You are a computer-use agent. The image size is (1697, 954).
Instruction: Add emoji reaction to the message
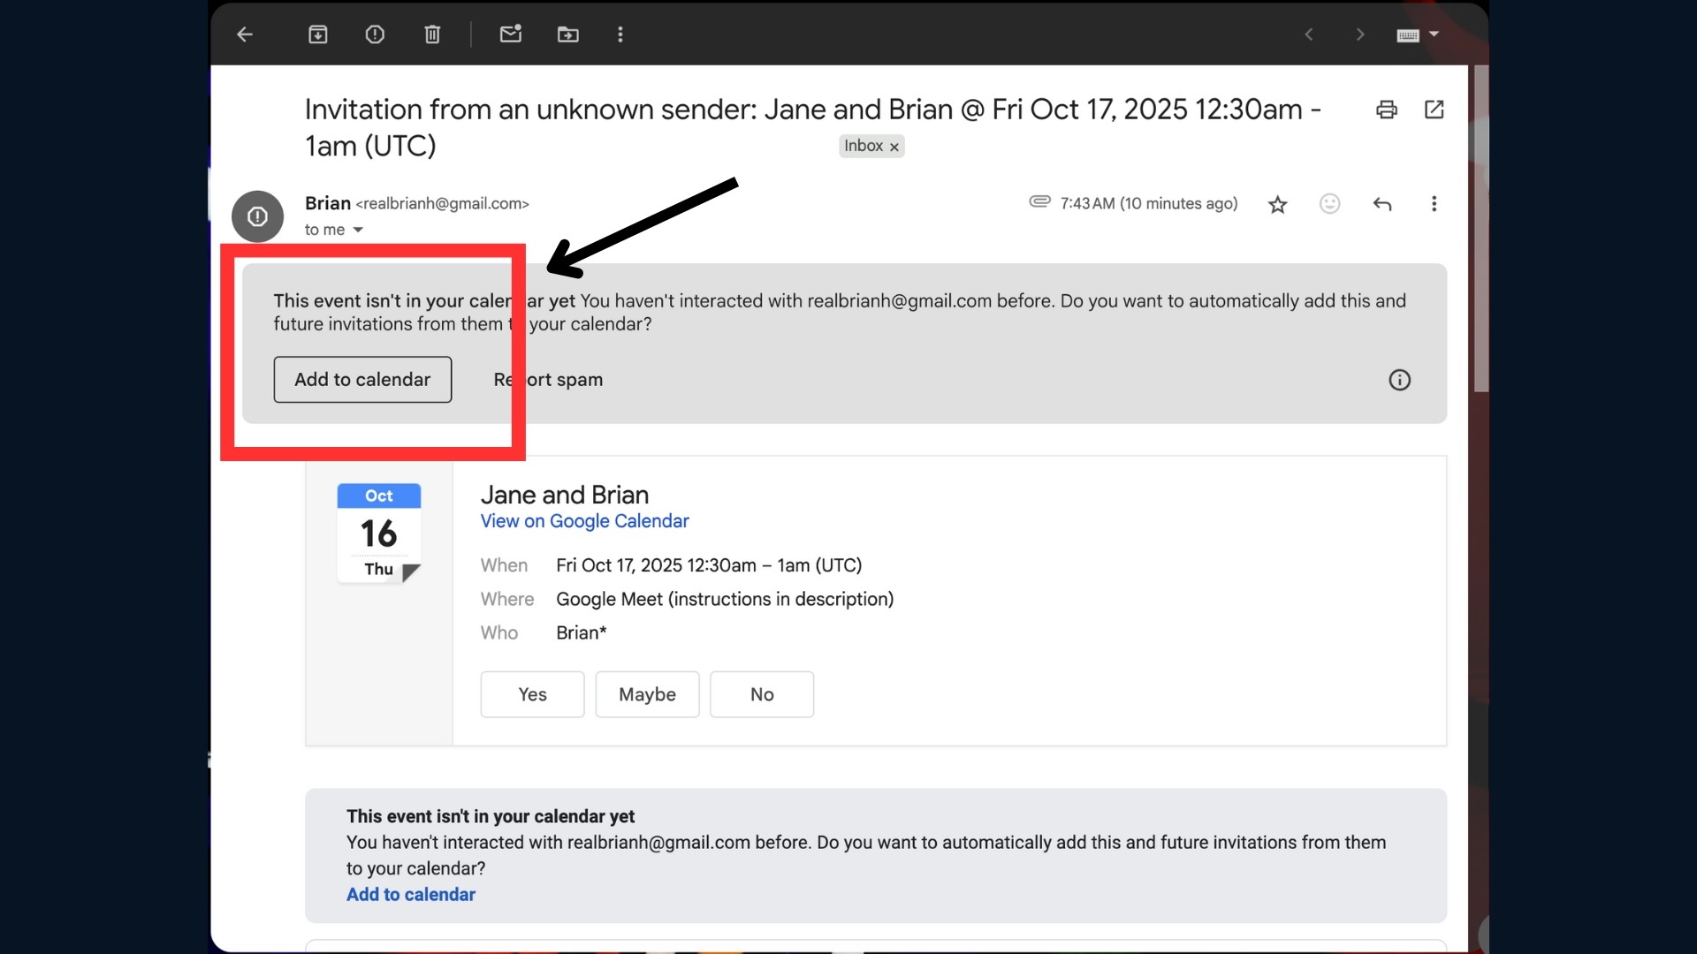[1329, 204]
